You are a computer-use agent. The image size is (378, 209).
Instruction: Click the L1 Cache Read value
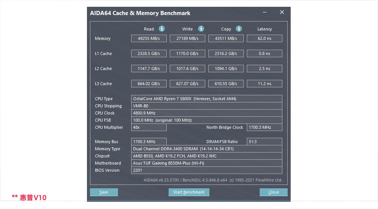pos(149,53)
